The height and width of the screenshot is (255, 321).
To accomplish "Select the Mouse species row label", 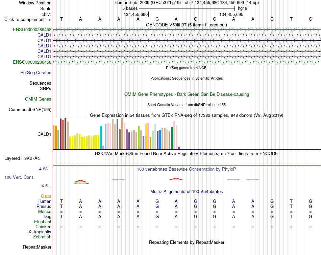I will 45,212.
